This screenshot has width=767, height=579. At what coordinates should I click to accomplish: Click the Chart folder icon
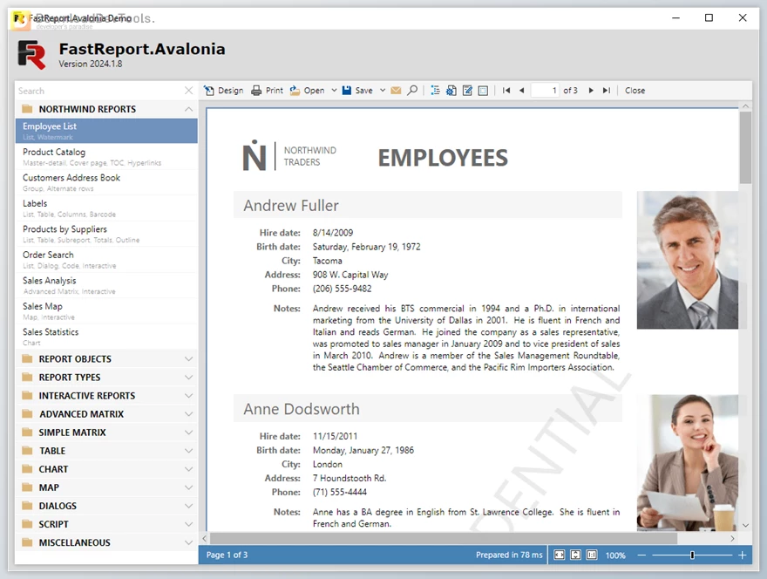tap(27, 469)
